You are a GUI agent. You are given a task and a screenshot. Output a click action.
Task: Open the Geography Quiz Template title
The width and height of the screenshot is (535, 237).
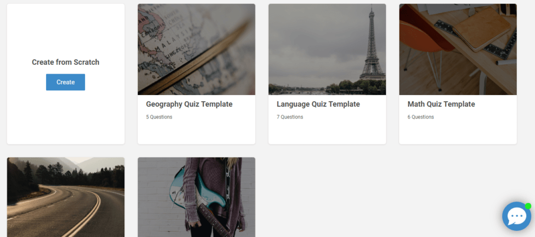pos(189,104)
